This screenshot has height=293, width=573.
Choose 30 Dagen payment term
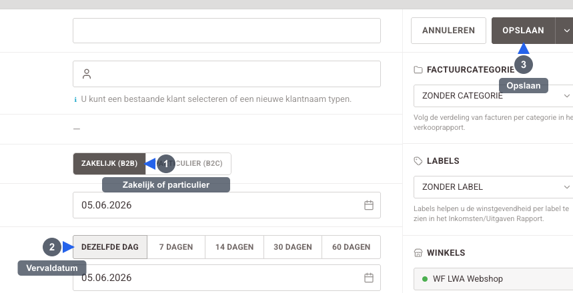click(293, 247)
